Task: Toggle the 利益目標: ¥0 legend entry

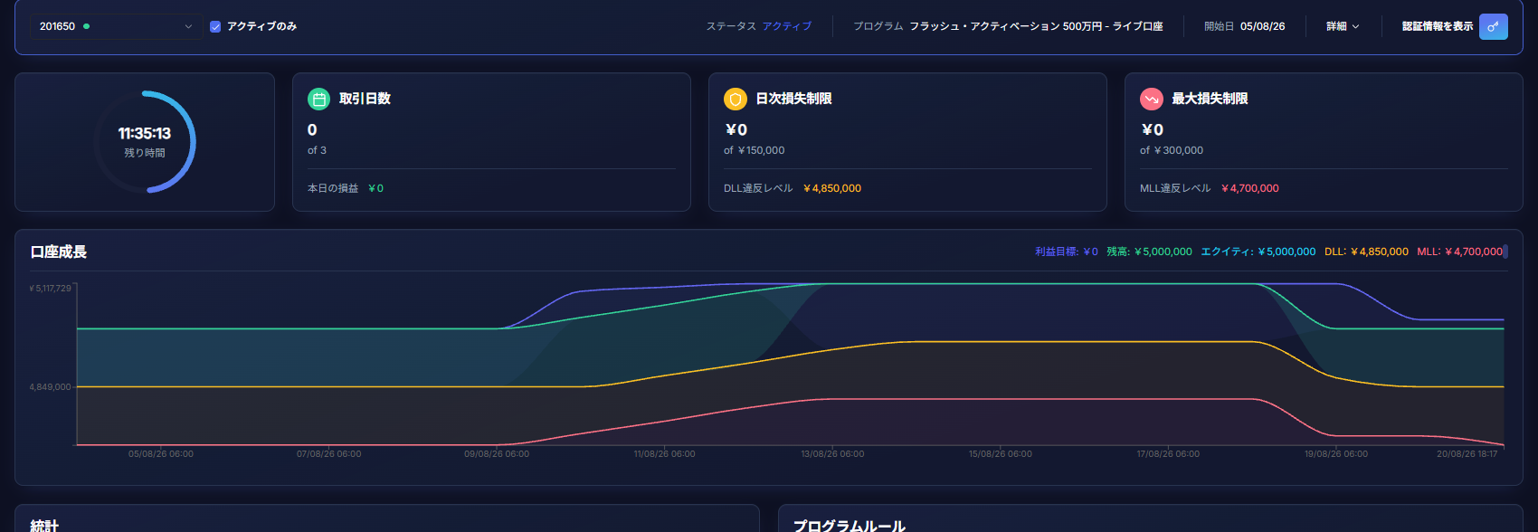Action: 1066,252
